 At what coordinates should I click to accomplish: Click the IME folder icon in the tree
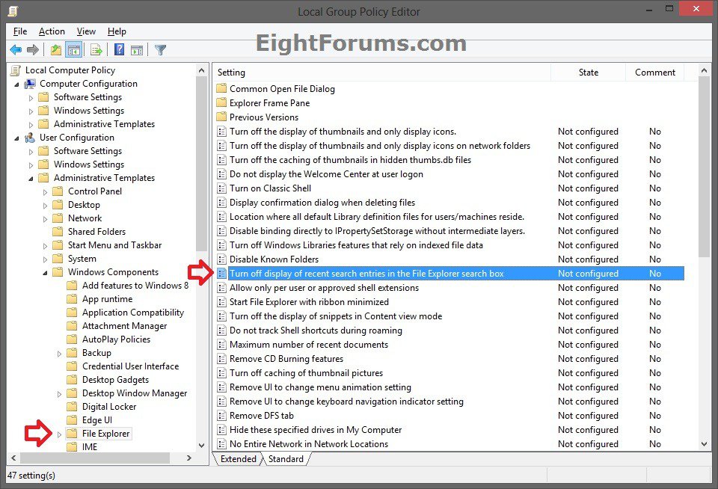(x=72, y=446)
